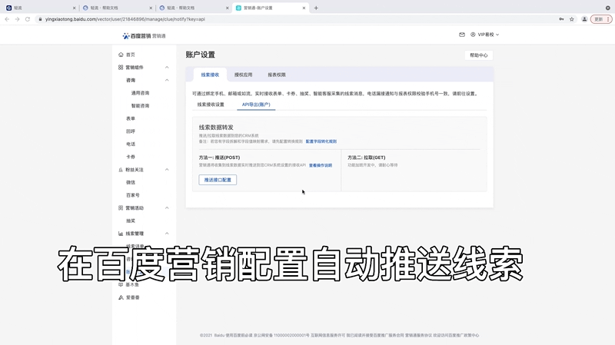
Task: Reload the page with the refresh icon
Action: point(28,18)
